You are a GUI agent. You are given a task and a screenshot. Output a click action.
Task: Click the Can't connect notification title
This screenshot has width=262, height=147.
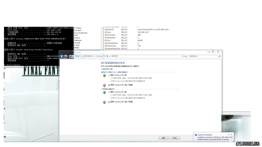(205, 135)
